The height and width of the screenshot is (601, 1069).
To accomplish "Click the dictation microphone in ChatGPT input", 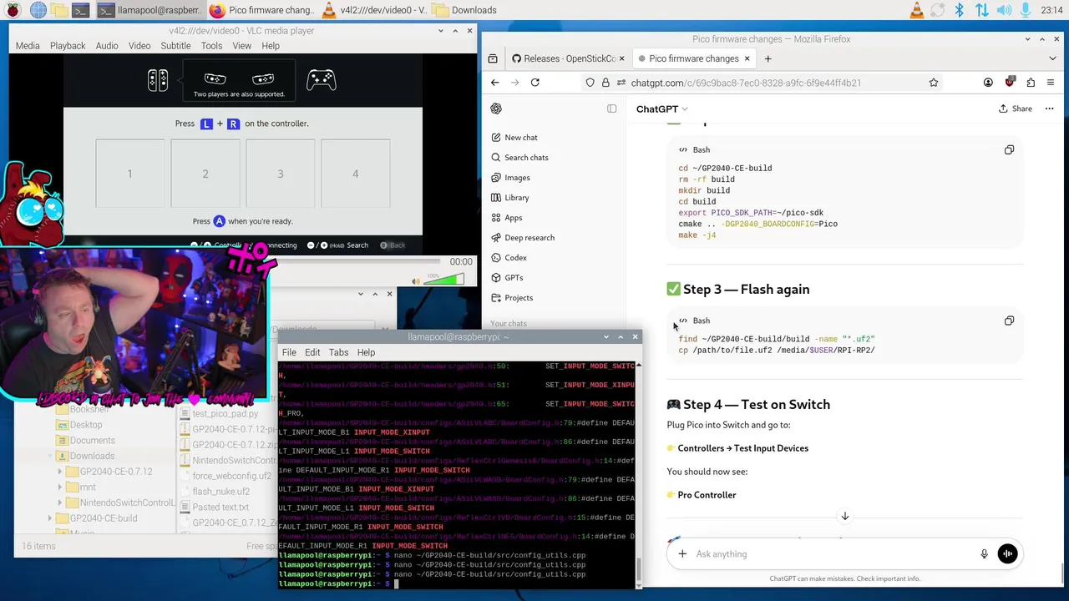I will pos(984,553).
